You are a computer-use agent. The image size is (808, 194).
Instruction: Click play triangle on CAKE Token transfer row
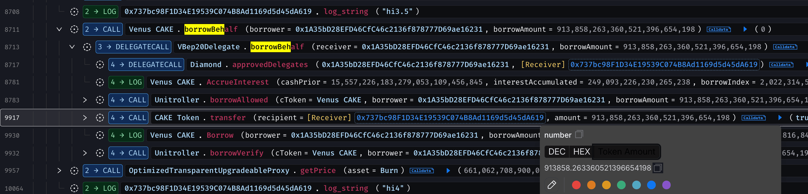click(780, 118)
